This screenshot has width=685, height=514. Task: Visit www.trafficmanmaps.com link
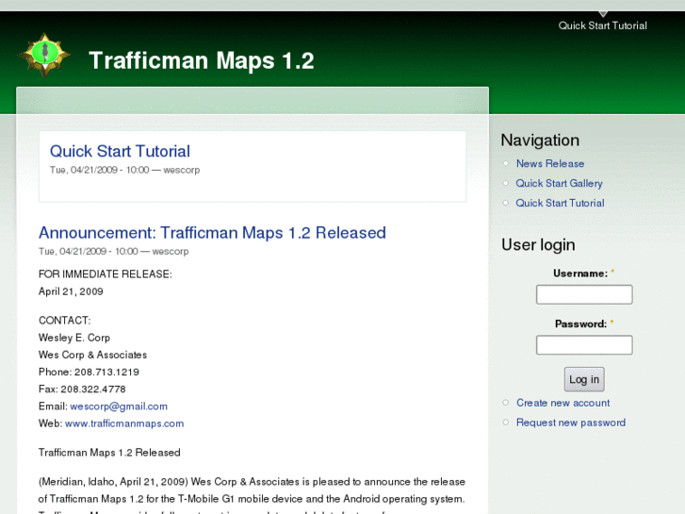pyautogui.click(x=124, y=423)
